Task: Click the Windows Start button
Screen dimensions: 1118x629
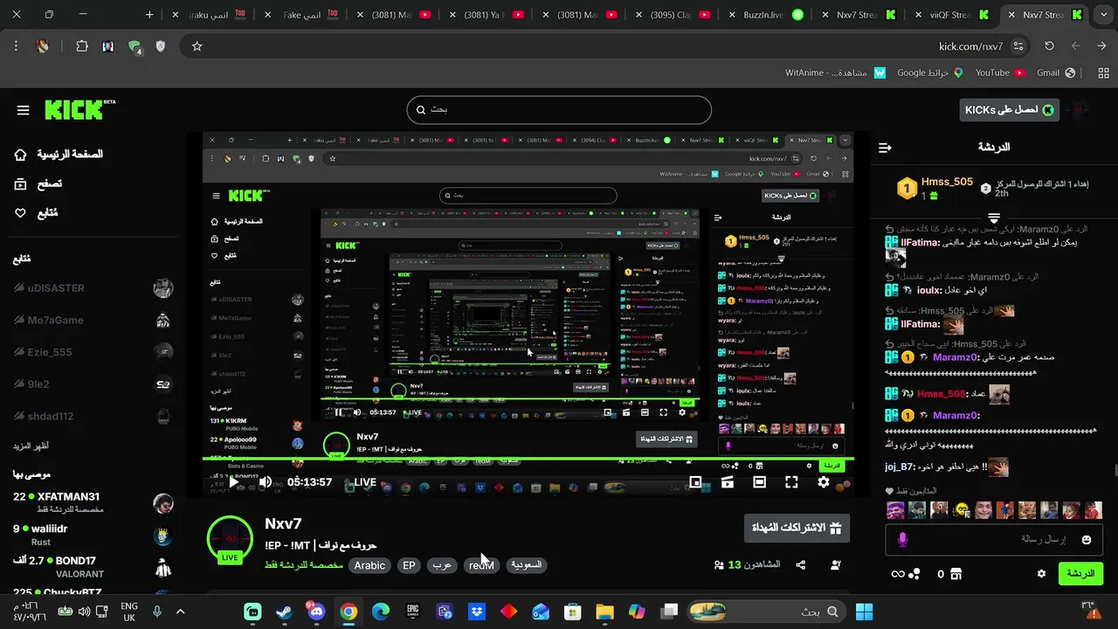Action: click(865, 612)
